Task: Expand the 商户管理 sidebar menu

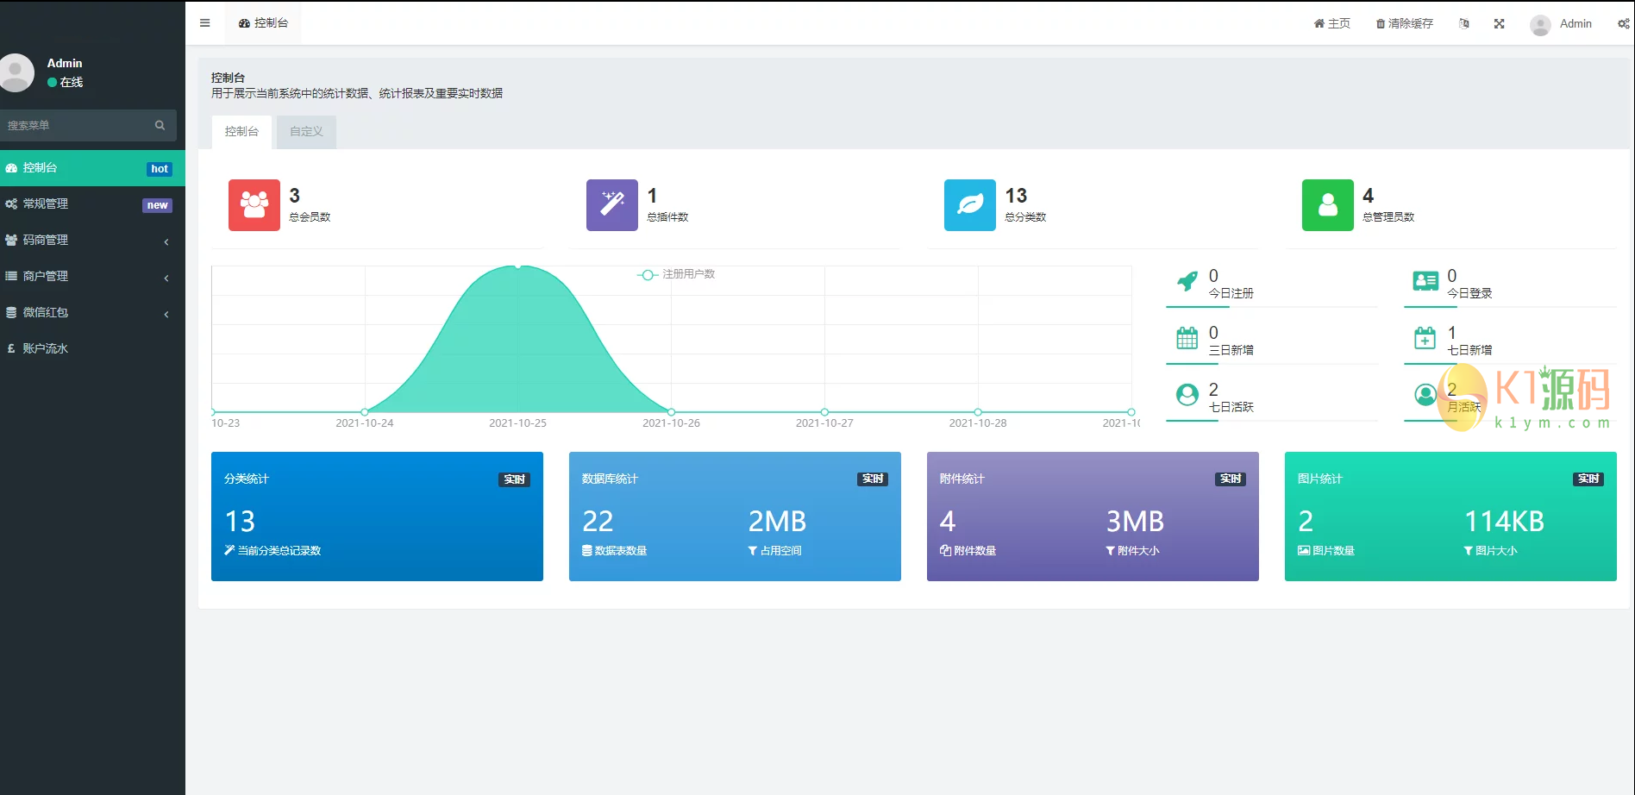Action: tap(86, 277)
